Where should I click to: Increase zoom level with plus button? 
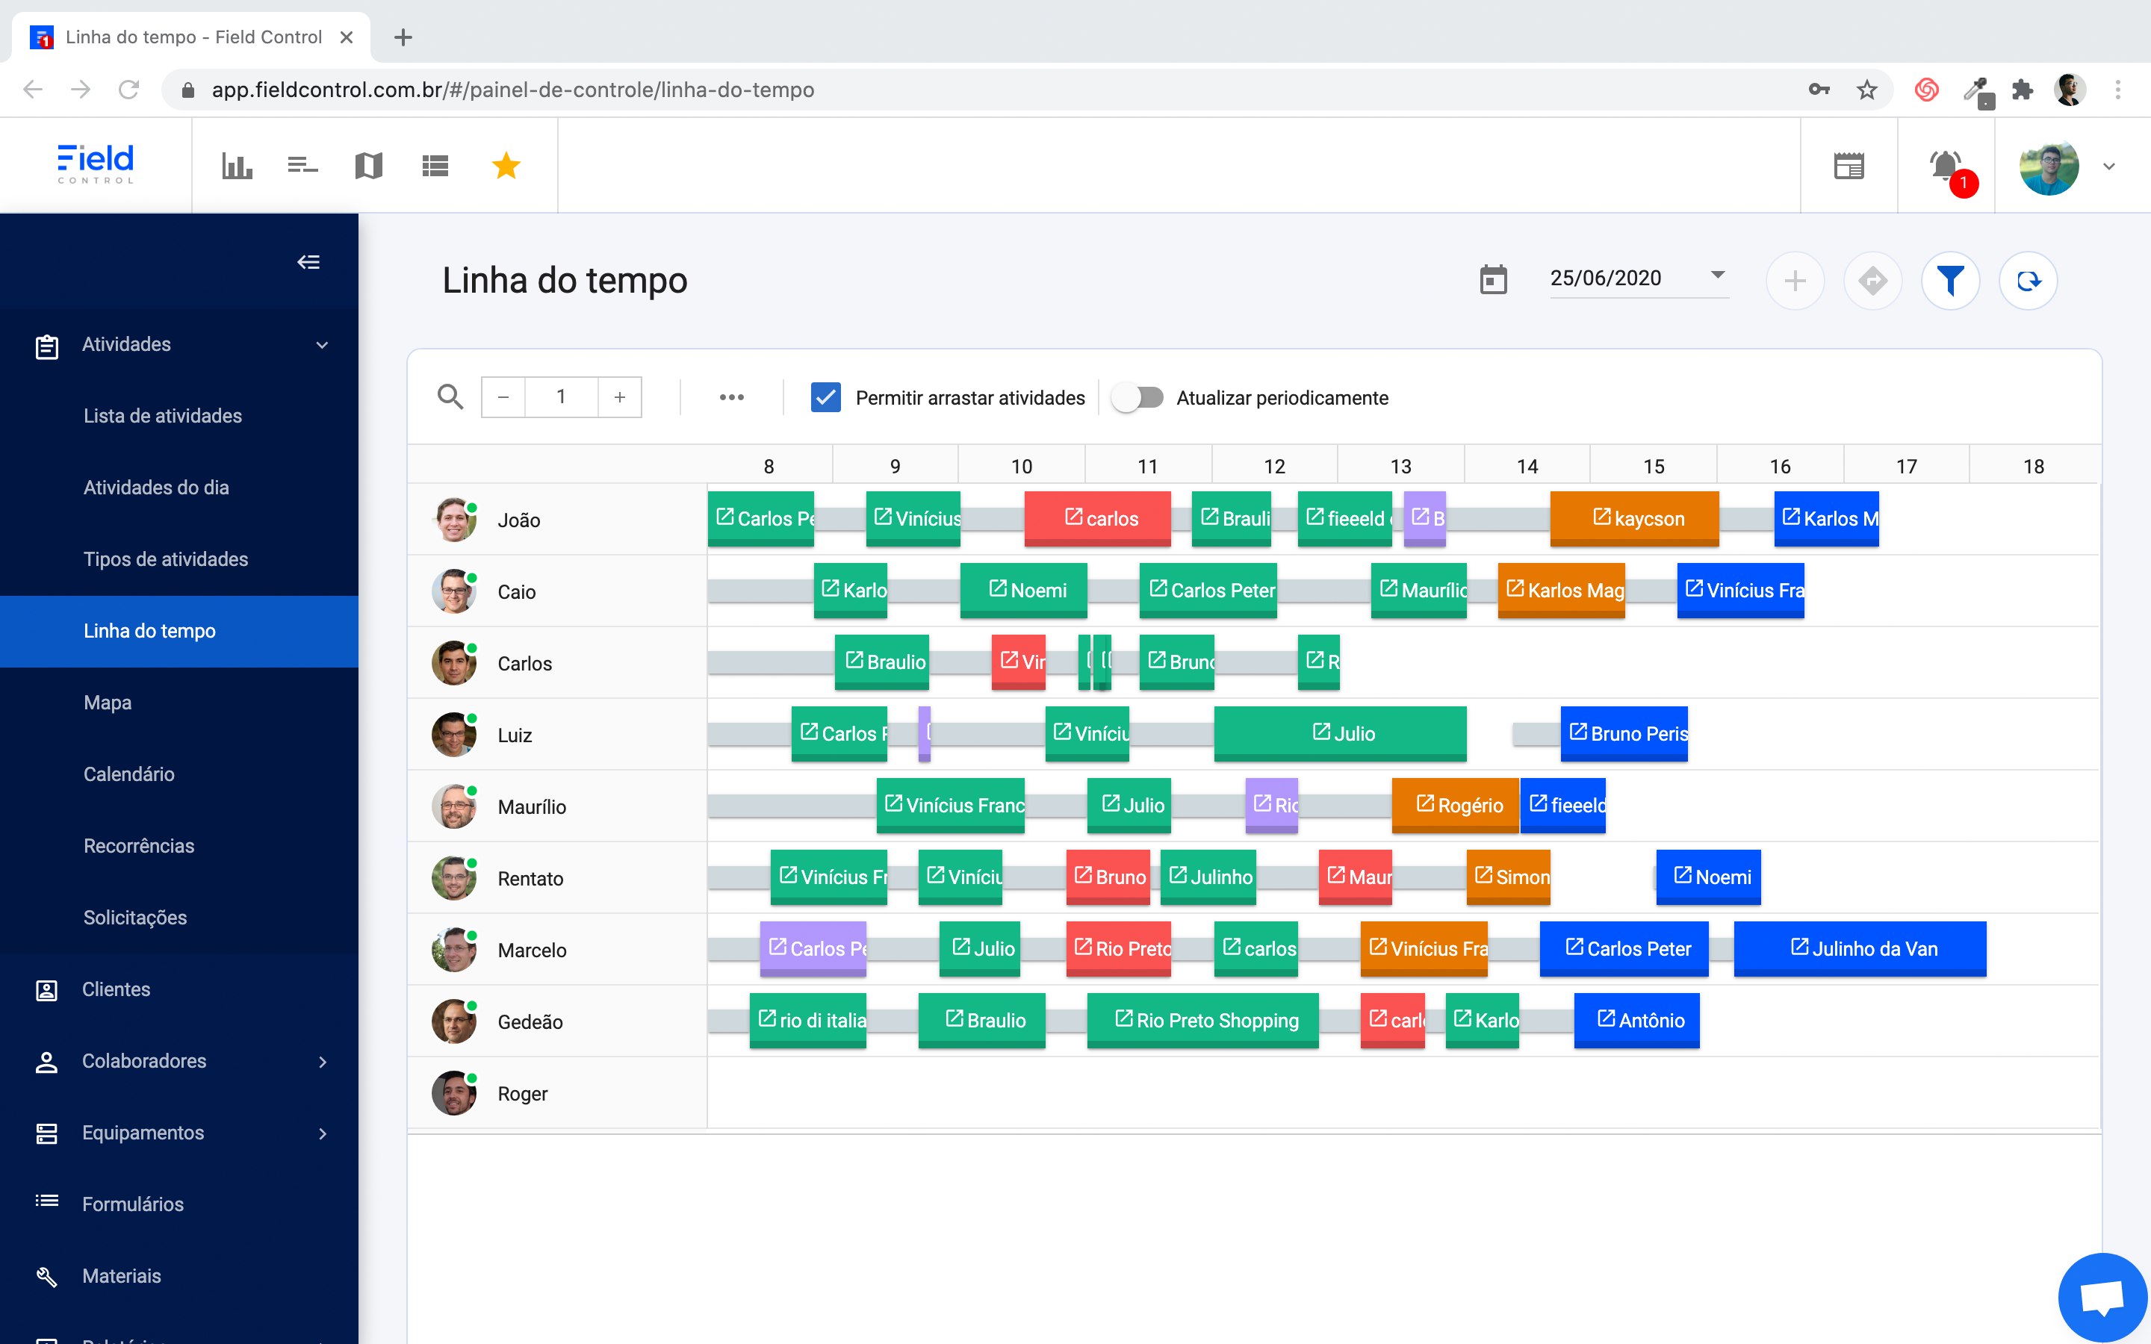pos(619,396)
